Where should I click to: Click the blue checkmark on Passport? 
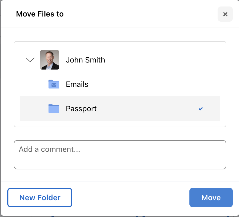201,109
